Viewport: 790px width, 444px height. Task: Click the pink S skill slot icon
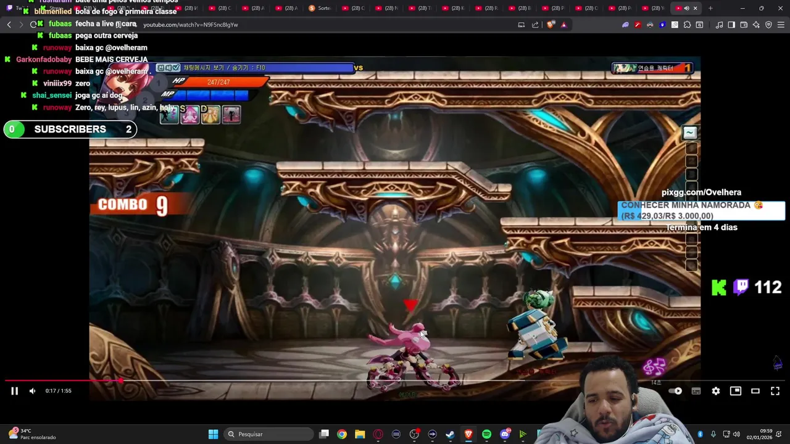point(189,114)
